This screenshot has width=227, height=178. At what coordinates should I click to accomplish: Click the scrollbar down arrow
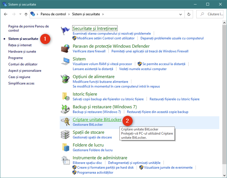pyautogui.click(x=224, y=176)
